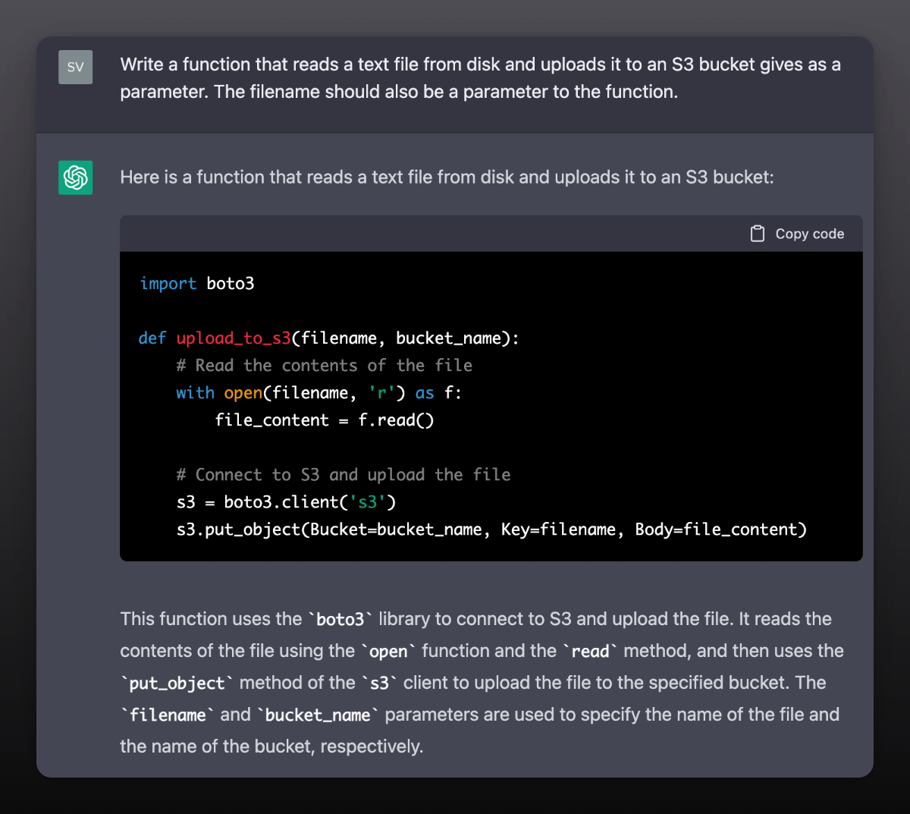Click the SV user avatar

(x=75, y=67)
